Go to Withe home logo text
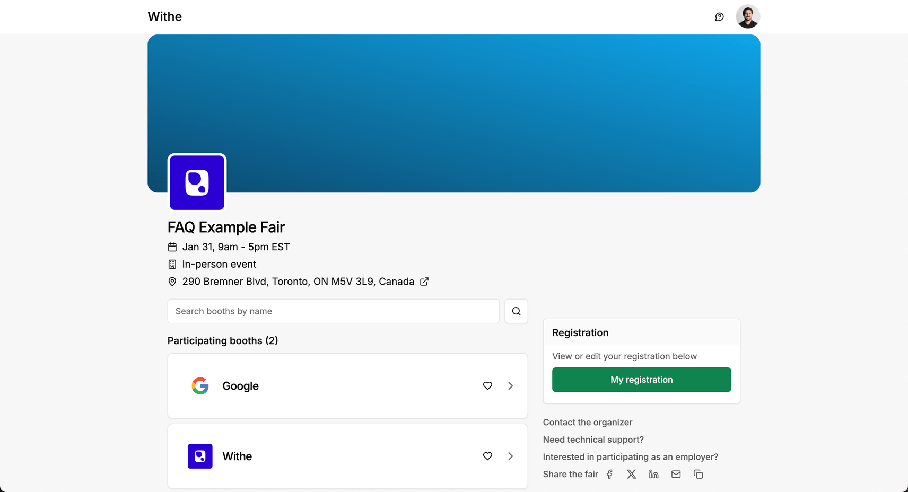The height and width of the screenshot is (492, 908). pos(164,17)
